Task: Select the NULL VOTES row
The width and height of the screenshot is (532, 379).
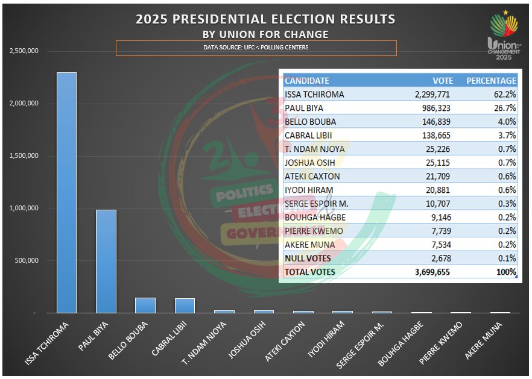Action: (401, 258)
